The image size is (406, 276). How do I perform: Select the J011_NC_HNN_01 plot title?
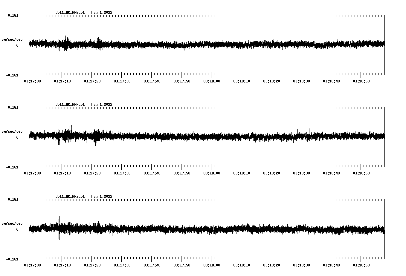(x=70, y=105)
